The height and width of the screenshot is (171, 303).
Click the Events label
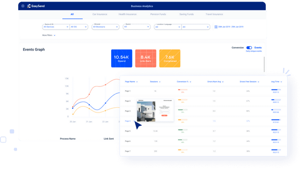pos(258,48)
